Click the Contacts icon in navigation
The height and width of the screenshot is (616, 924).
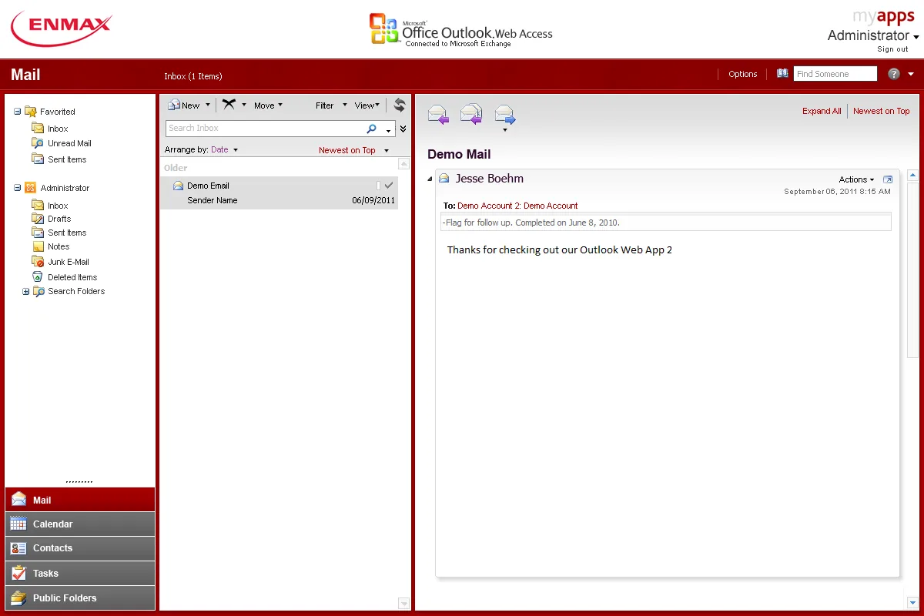[x=18, y=548]
